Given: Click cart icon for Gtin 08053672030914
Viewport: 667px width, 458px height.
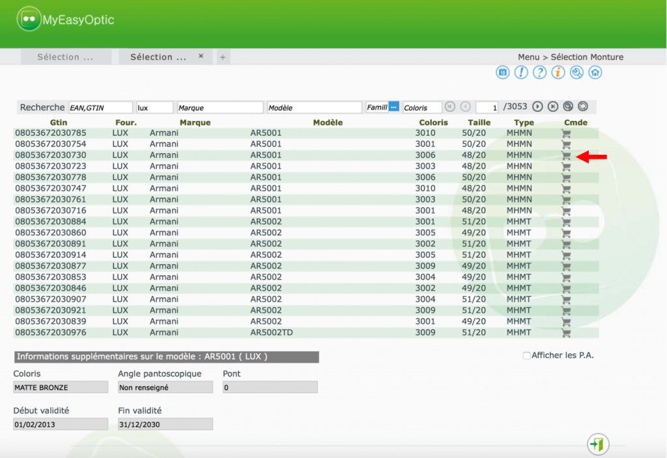Looking at the screenshot, I should [566, 255].
